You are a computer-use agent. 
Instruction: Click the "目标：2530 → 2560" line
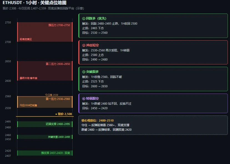point(95,33)
